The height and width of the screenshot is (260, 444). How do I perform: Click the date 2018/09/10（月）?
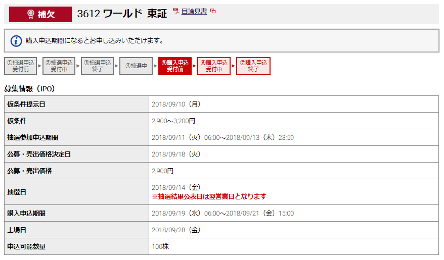(176, 105)
